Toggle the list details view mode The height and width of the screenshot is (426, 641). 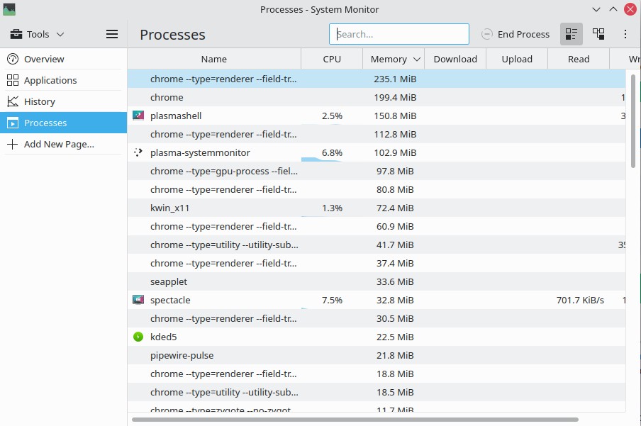click(x=572, y=33)
